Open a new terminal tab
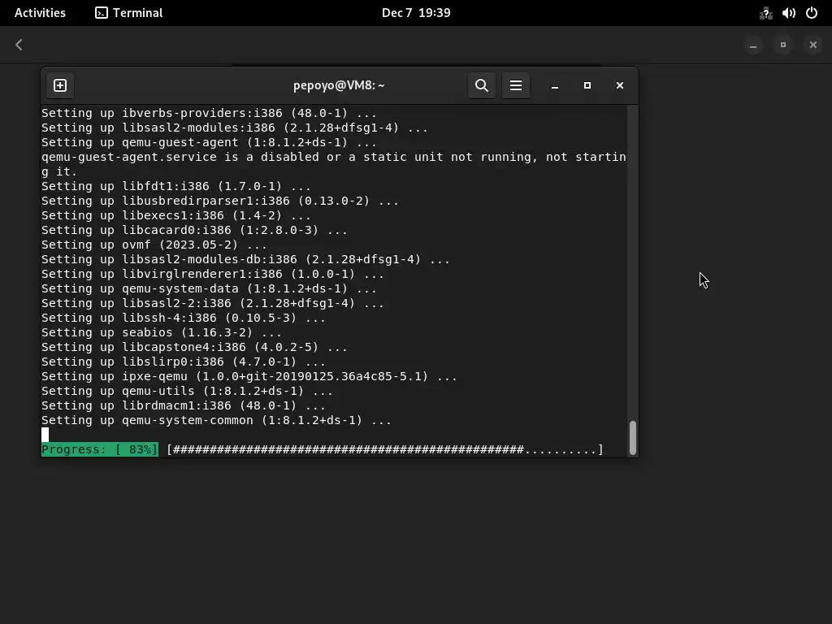This screenshot has width=832, height=624. (x=60, y=85)
